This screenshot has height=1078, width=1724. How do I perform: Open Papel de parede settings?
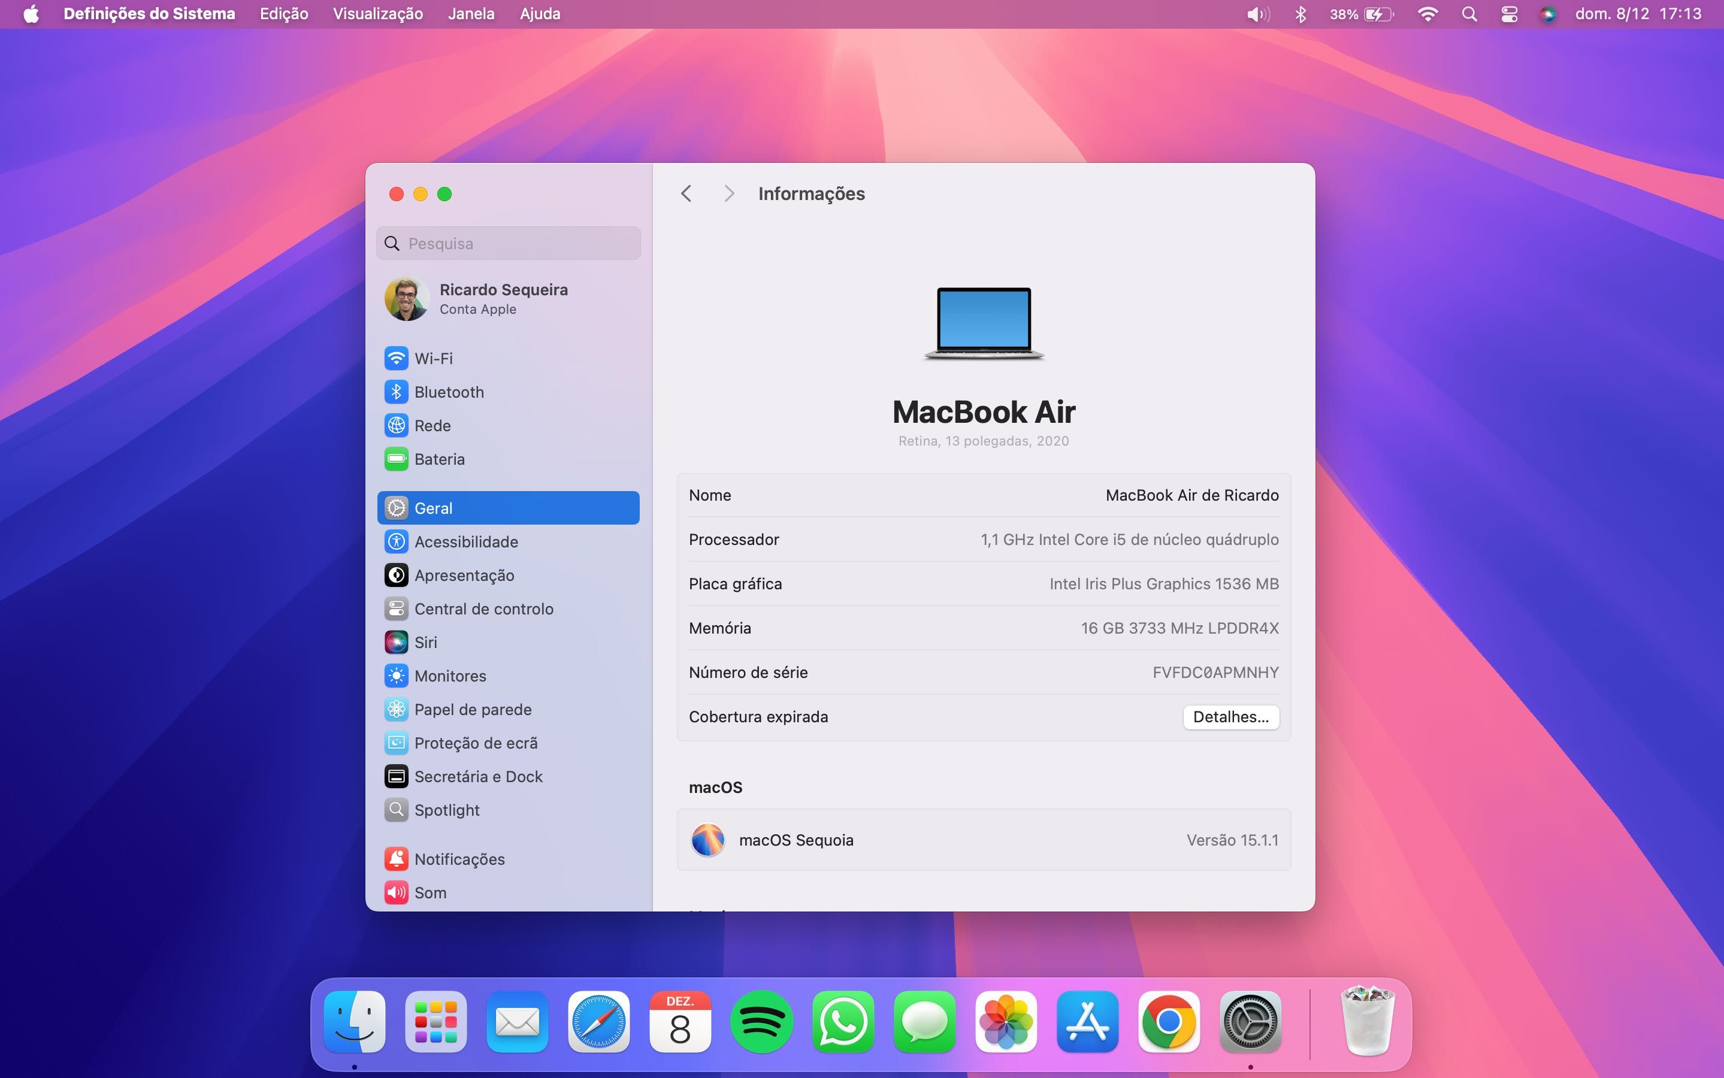507,710
